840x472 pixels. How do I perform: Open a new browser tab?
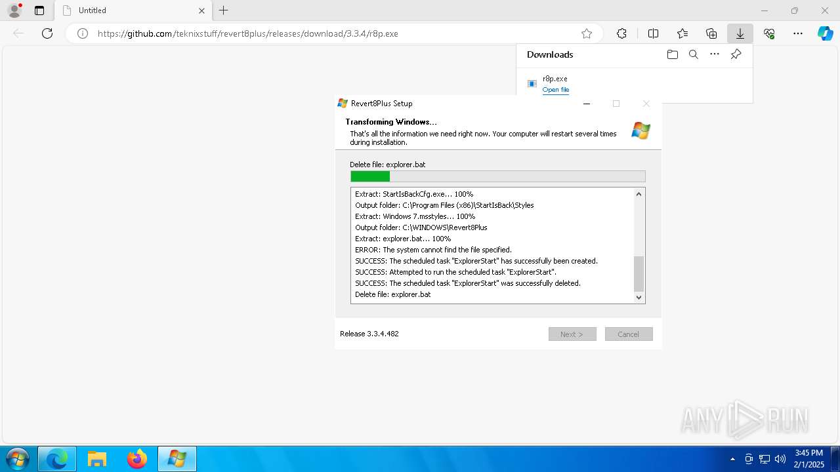(224, 10)
